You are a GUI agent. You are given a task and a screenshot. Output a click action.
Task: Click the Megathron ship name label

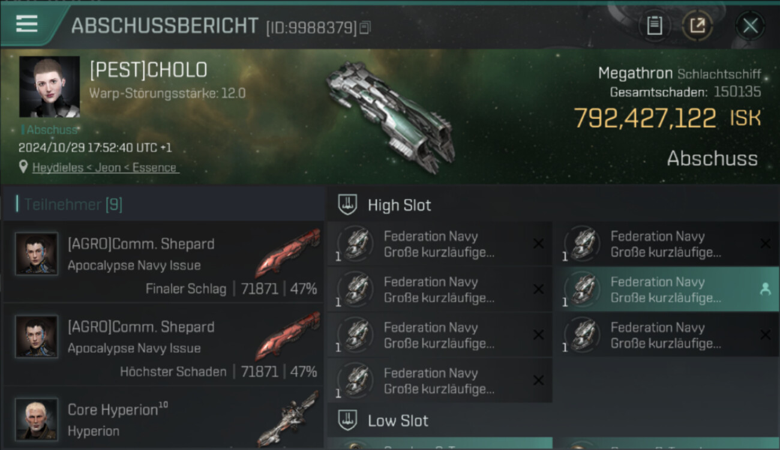635,74
